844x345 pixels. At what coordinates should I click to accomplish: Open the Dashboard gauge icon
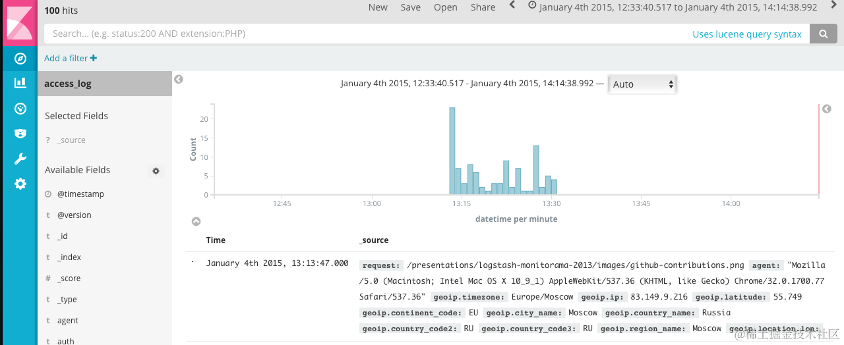(20, 108)
